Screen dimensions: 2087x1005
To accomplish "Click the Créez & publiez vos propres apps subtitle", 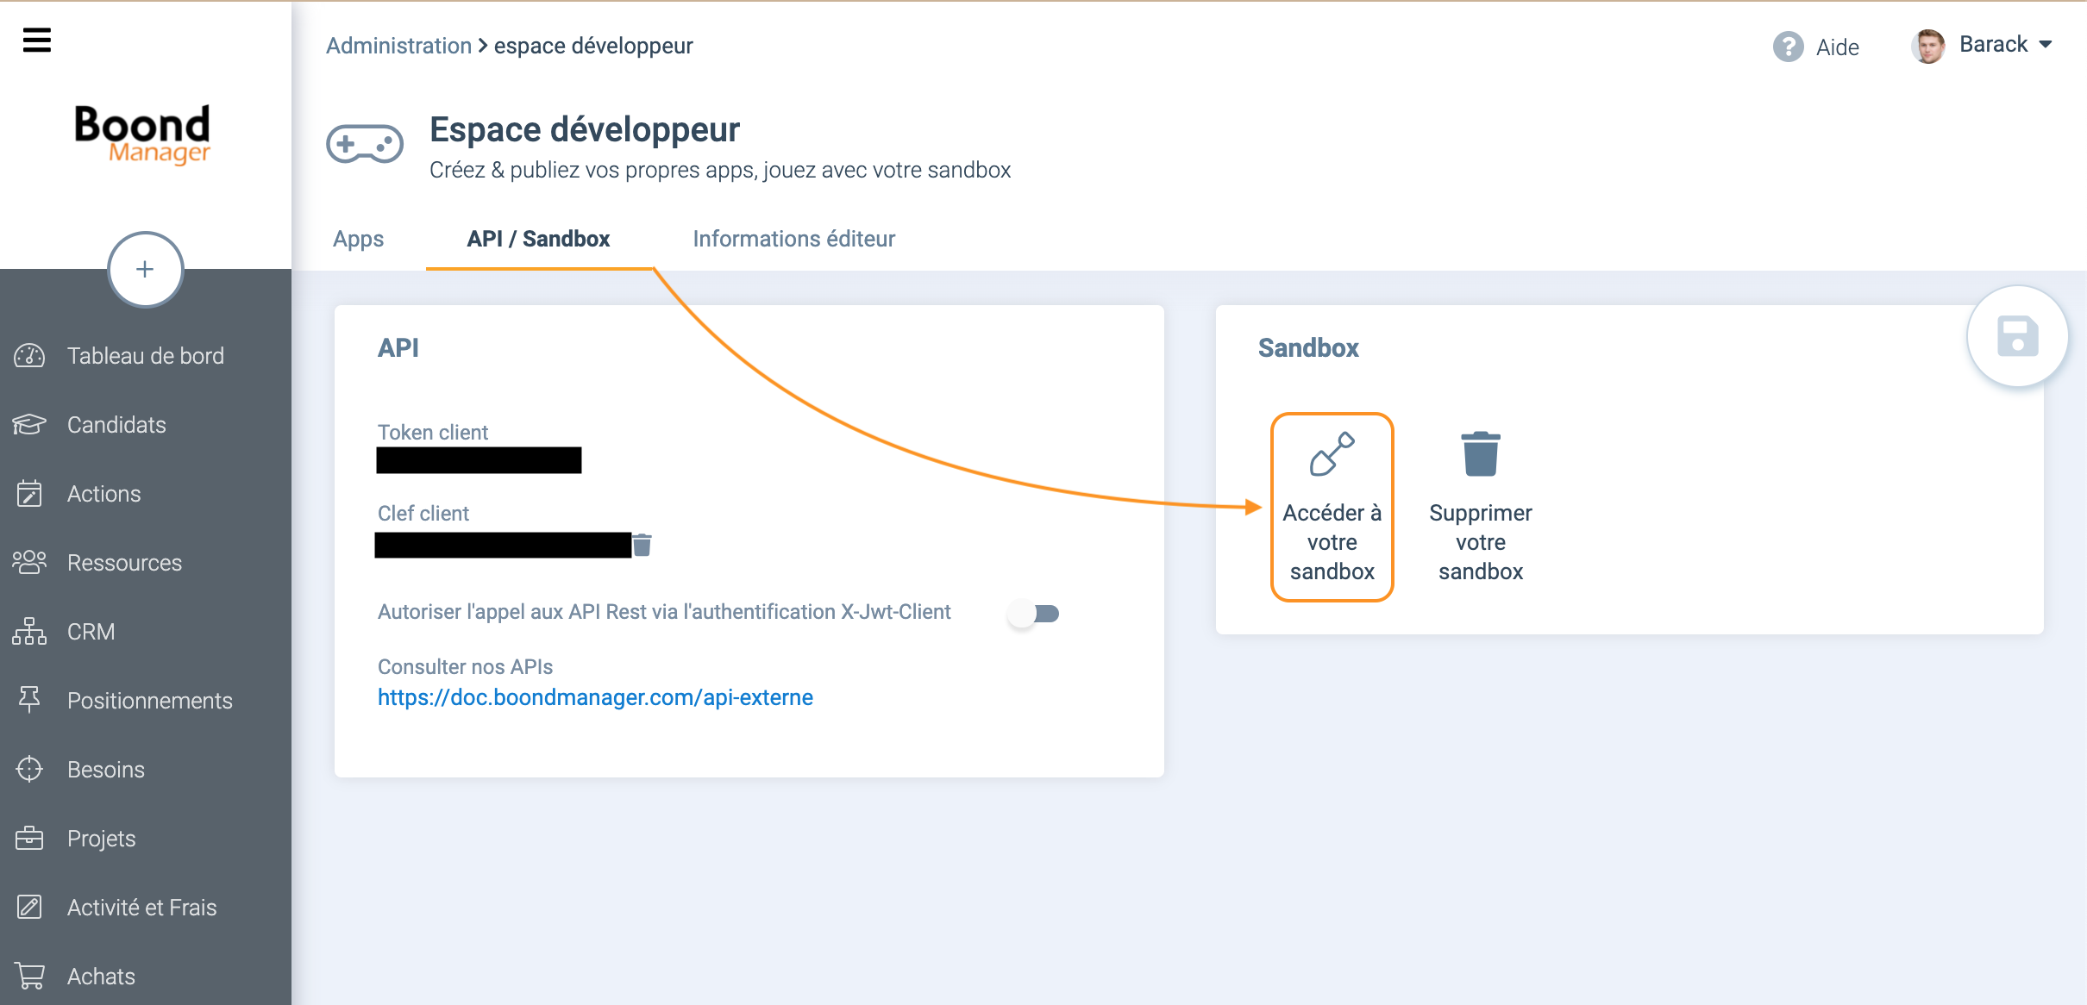I will click(x=720, y=170).
